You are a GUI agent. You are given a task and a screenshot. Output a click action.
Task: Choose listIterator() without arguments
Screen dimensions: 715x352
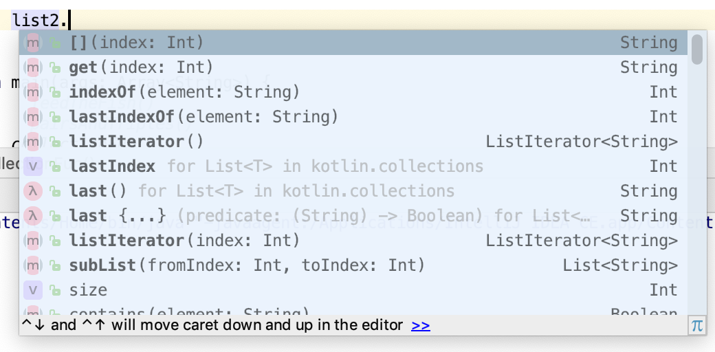point(136,142)
